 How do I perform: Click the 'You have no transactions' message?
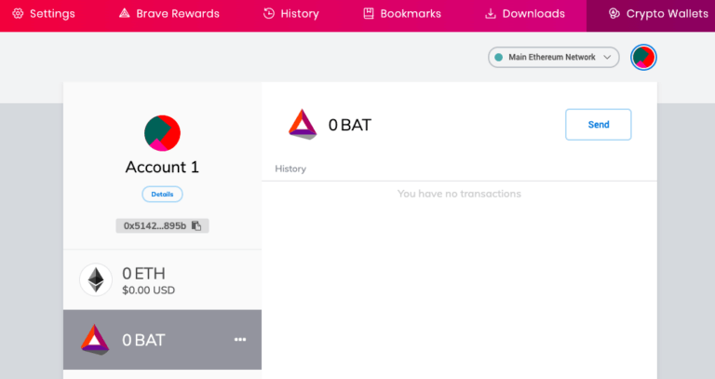coord(459,194)
